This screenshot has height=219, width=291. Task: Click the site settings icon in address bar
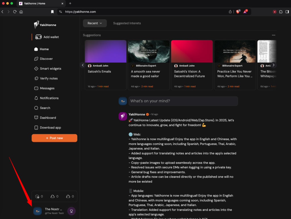(61, 12)
